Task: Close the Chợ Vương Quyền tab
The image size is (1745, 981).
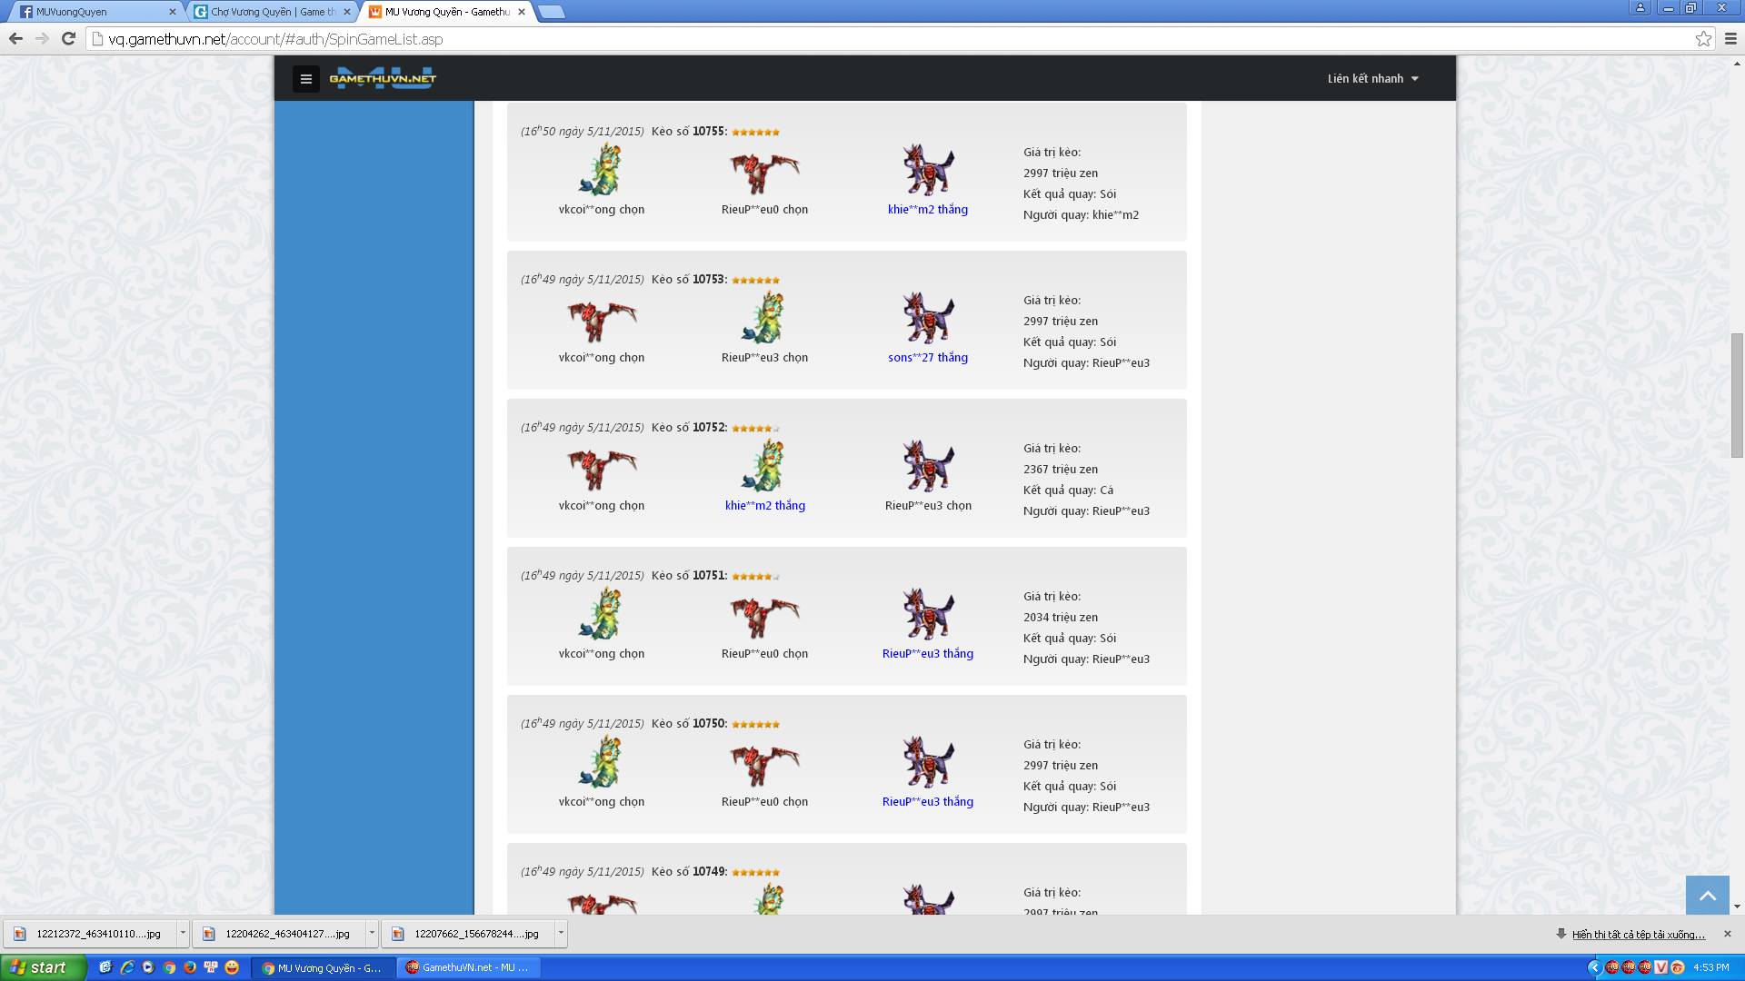Action: pyautogui.click(x=347, y=12)
